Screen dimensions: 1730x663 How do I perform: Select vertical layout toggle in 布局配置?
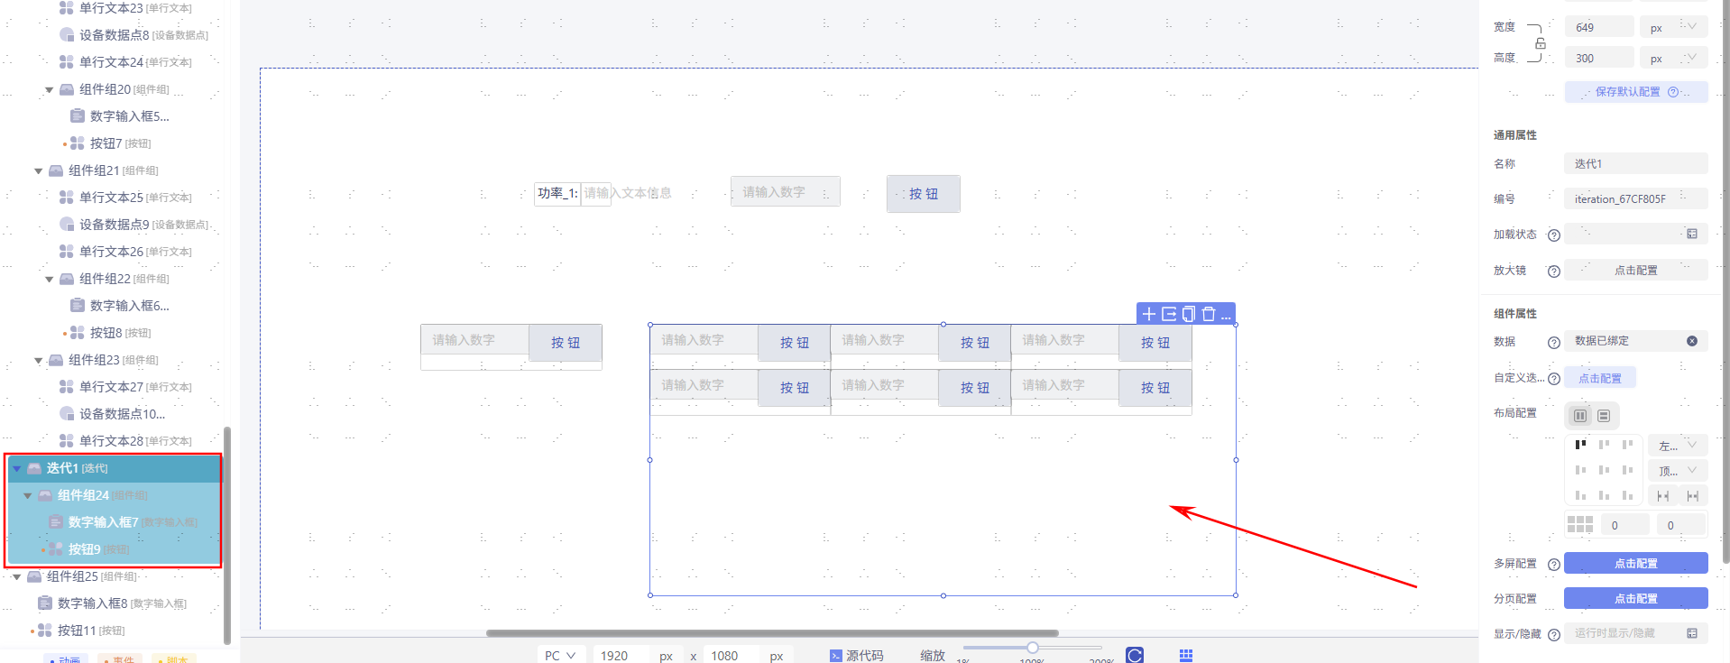pyautogui.click(x=1604, y=416)
